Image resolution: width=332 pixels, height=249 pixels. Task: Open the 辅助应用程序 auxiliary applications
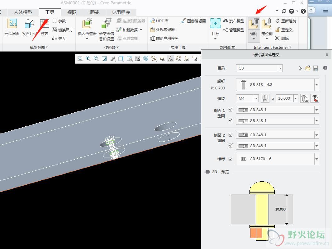point(164,38)
